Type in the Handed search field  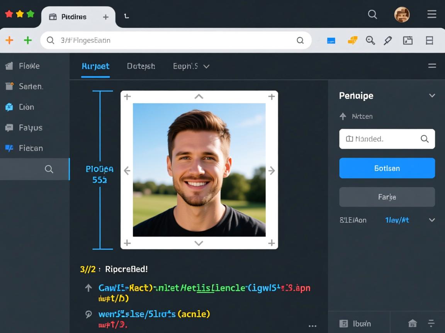(380, 139)
